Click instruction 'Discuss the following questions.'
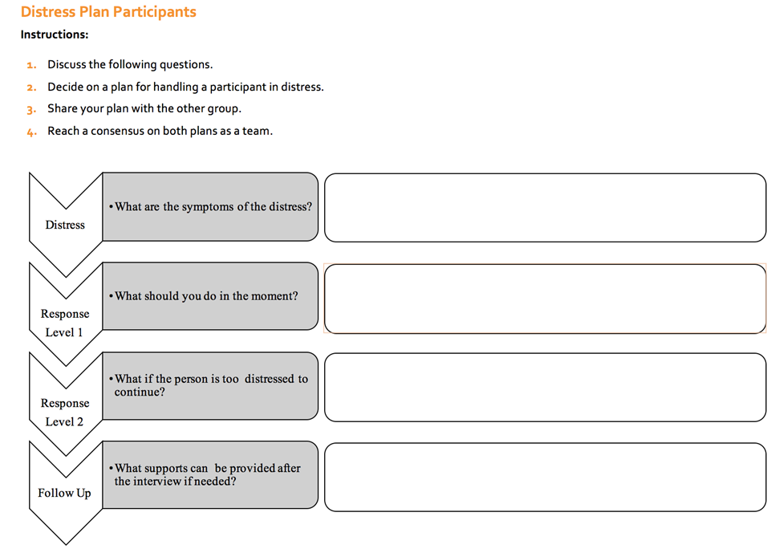 [130, 65]
